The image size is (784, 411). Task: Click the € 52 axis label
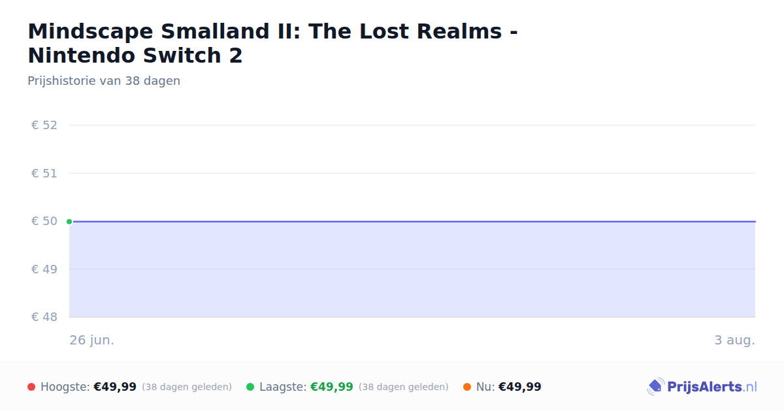pyautogui.click(x=44, y=125)
